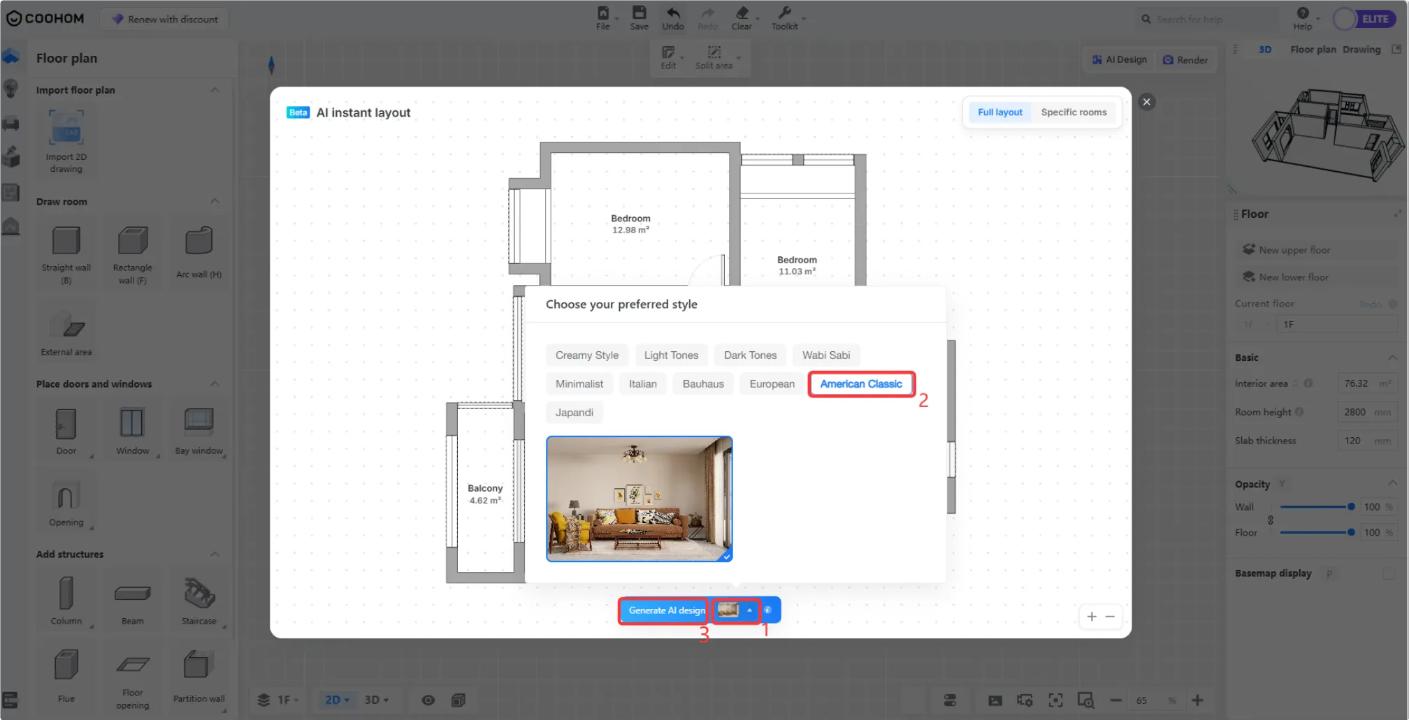This screenshot has width=1409, height=720.
Task: Select the Arc wall tool
Action: [x=198, y=241]
